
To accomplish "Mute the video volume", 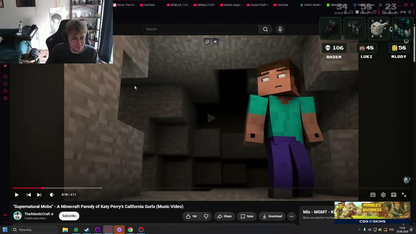I will 52,195.
